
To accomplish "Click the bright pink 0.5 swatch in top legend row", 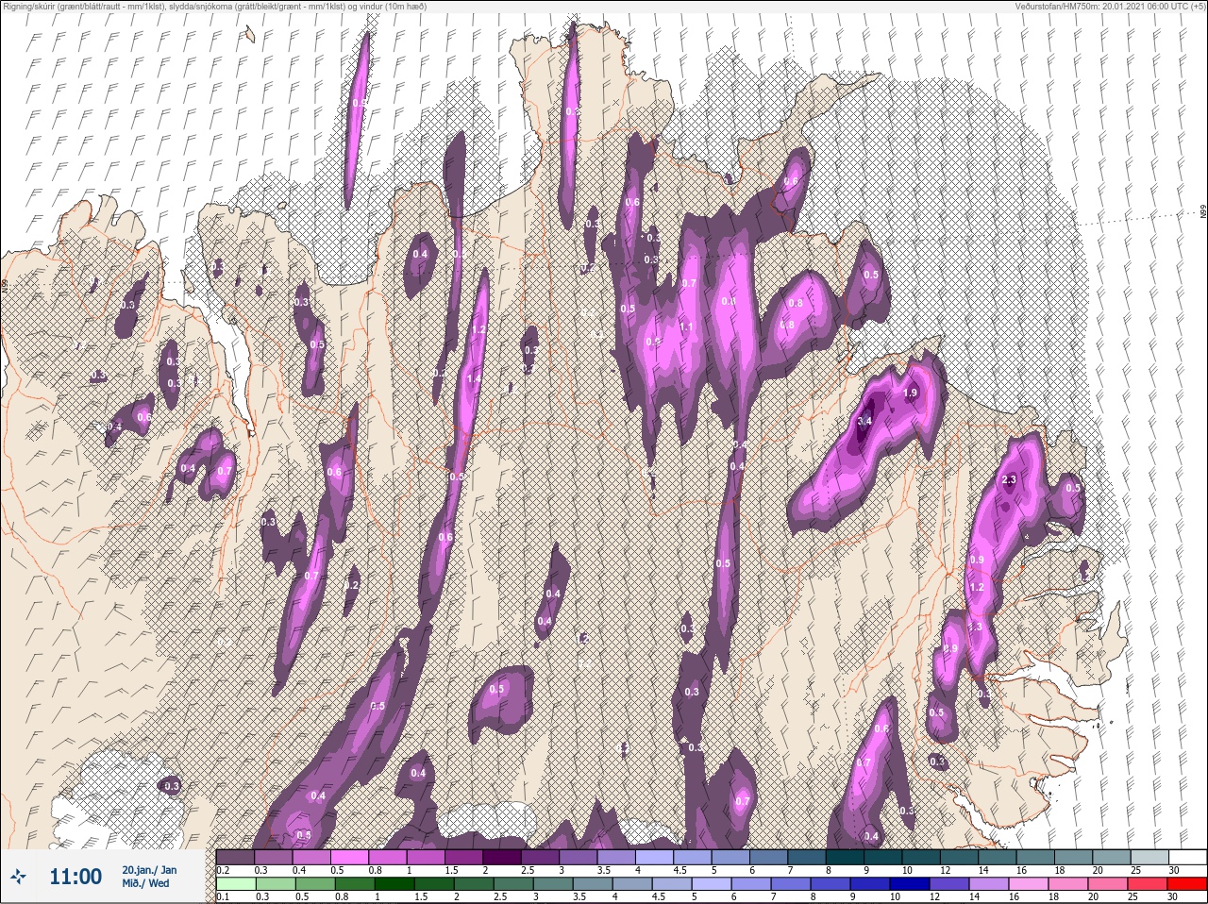I will coord(349,857).
